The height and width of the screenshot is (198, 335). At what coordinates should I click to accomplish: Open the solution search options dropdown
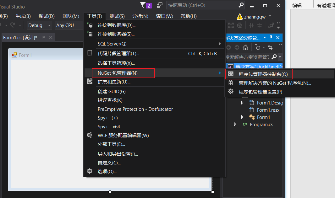pos(280,57)
